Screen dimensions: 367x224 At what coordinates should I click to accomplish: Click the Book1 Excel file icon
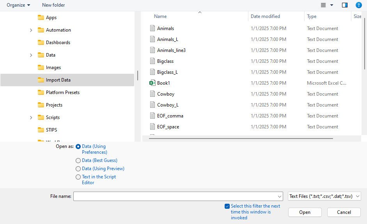(152, 83)
